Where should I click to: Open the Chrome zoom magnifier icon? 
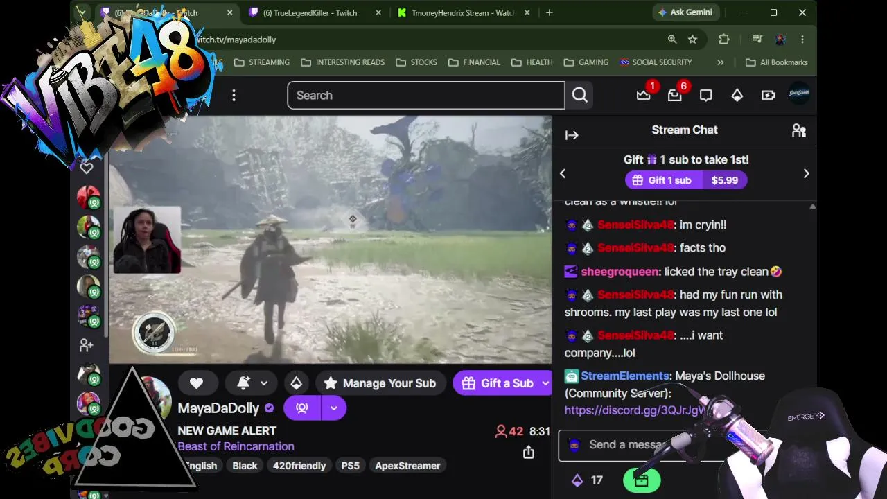(672, 40)
